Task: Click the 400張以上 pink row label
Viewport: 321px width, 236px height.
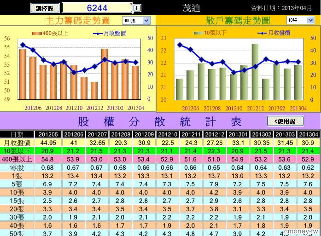Action: pyautogui.click(x=17, y=159)
